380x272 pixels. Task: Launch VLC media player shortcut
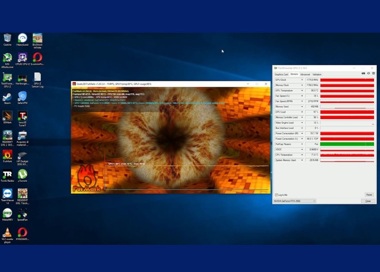[8, 233]
